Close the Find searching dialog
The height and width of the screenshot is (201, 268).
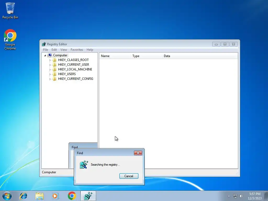point(138,153)
